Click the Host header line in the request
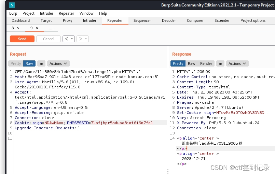The width and height of the screenshot is (275, 174). coord(87,77)
